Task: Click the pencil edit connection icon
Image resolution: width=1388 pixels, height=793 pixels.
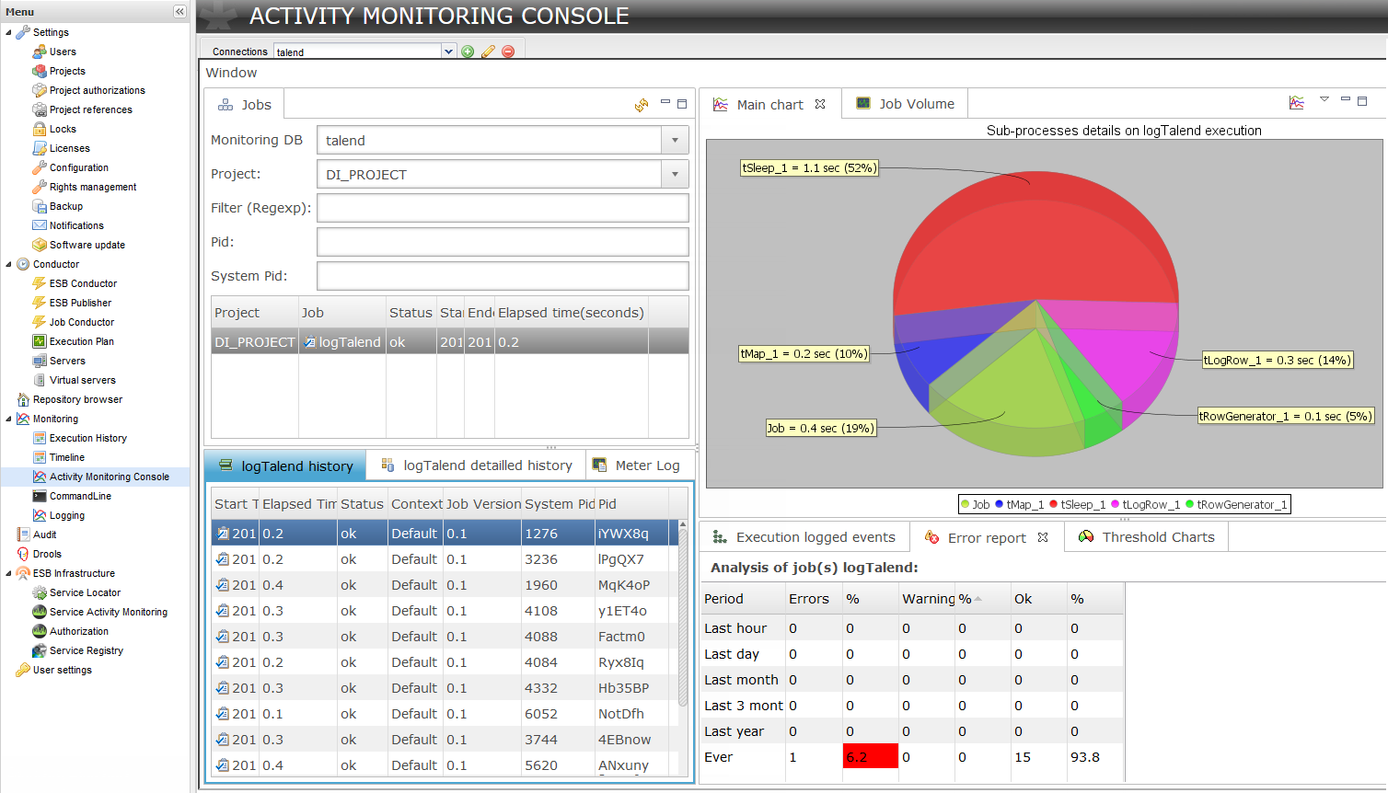Action: tap(488, 52)
